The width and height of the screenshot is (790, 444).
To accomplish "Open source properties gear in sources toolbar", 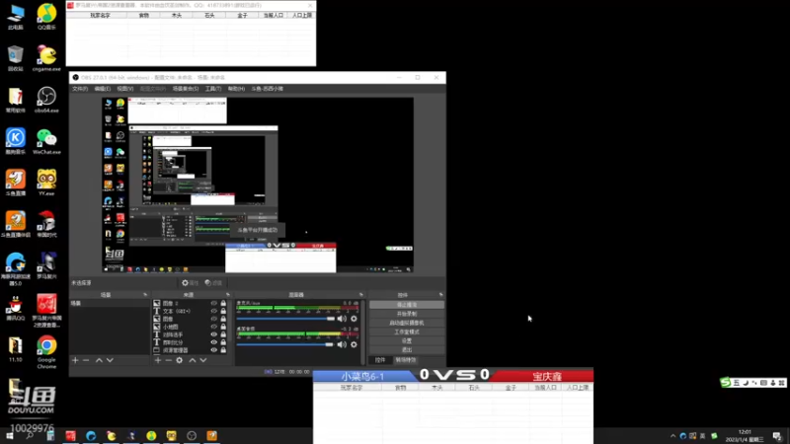I will coord(180,360).
